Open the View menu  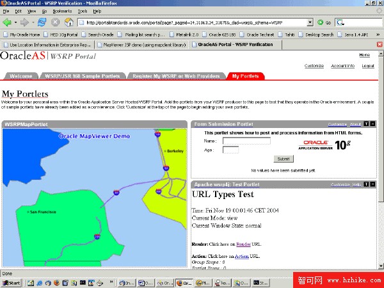(x=31, y=12)
